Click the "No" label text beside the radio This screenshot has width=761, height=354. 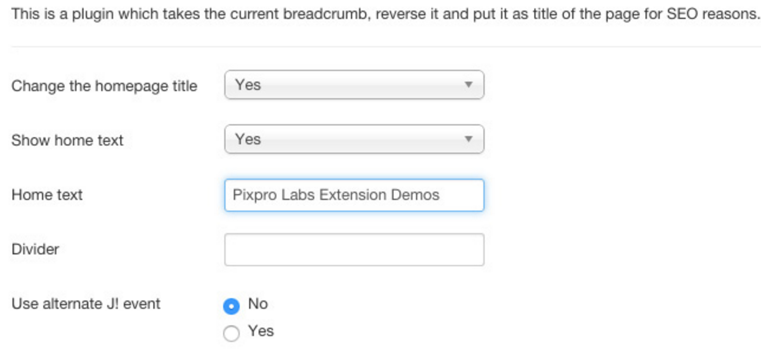click(x=258, y=304)
